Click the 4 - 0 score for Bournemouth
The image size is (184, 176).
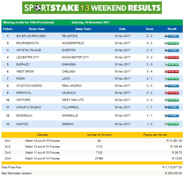coord(149,43)
